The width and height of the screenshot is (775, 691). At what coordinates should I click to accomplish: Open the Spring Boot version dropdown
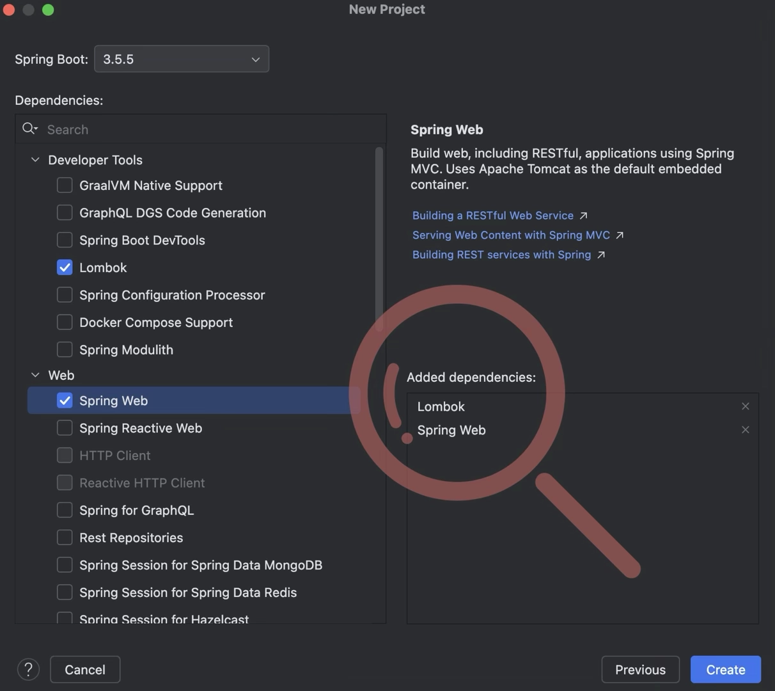(182, 59)
